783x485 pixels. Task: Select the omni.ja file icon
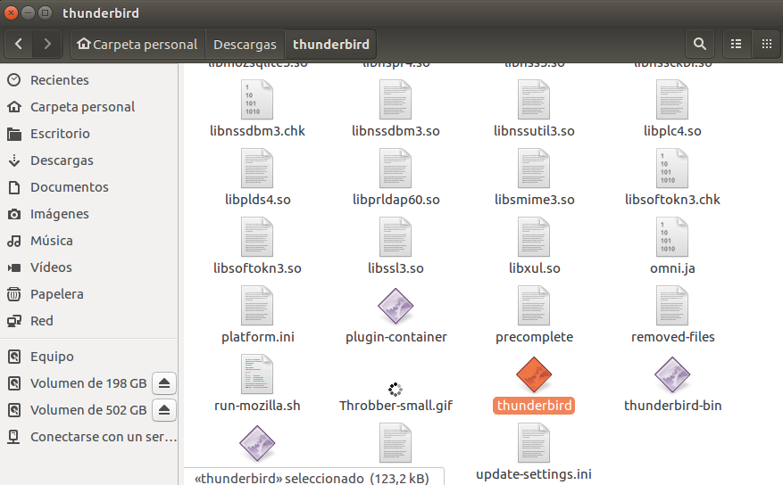click(672, 237)
